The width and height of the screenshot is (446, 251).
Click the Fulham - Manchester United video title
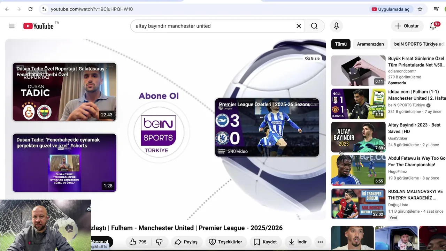tap(187, 228)
